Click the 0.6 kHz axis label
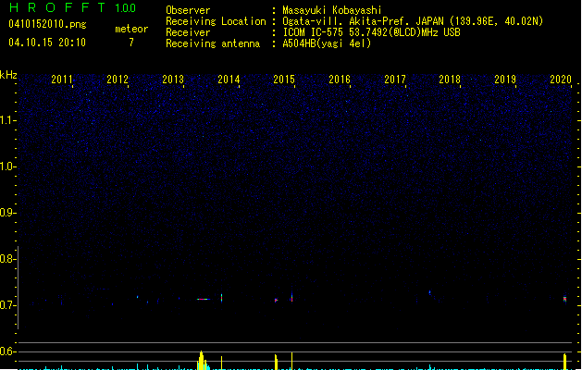Image resolution: width=582 pixels, height=370 pixels. 8,351
